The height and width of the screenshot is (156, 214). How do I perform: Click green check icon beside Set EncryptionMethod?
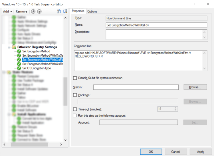point(19,51)
